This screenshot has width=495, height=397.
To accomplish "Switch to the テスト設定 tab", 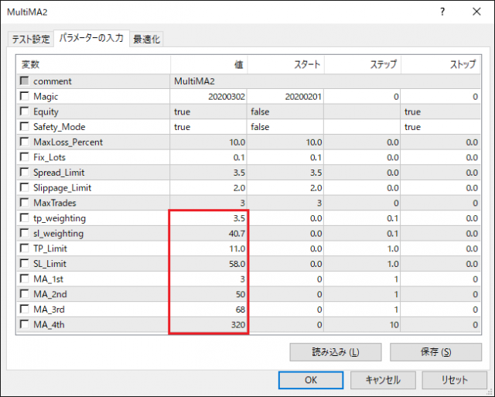I will (31, 39).
